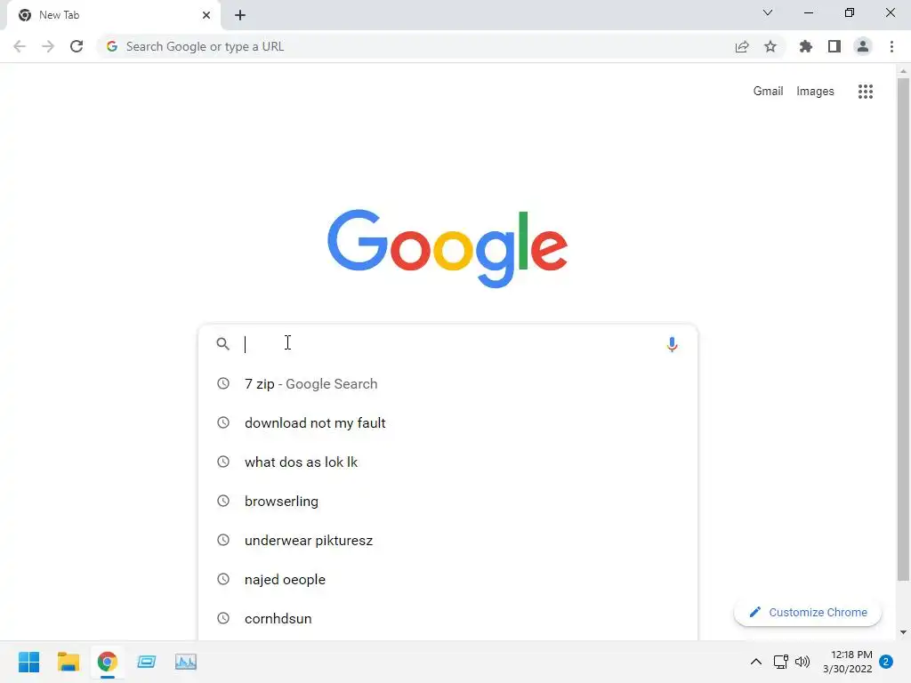
Task: Open File Explorer from the taskbar
Action: click(x=68, y=662)
